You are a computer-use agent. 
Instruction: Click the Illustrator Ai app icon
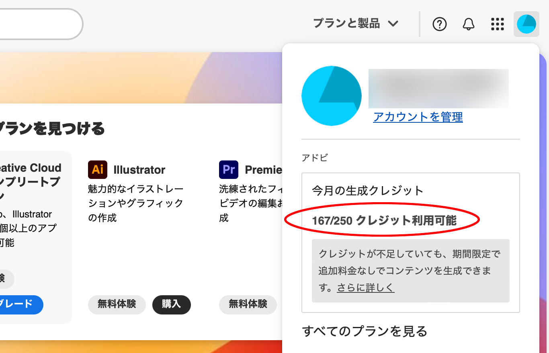point(98,170)
